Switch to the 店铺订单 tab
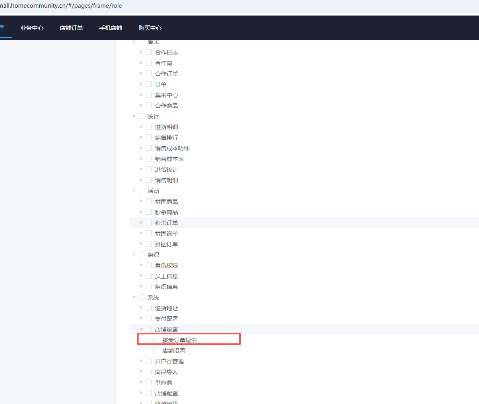 click(x=71, y=28)
